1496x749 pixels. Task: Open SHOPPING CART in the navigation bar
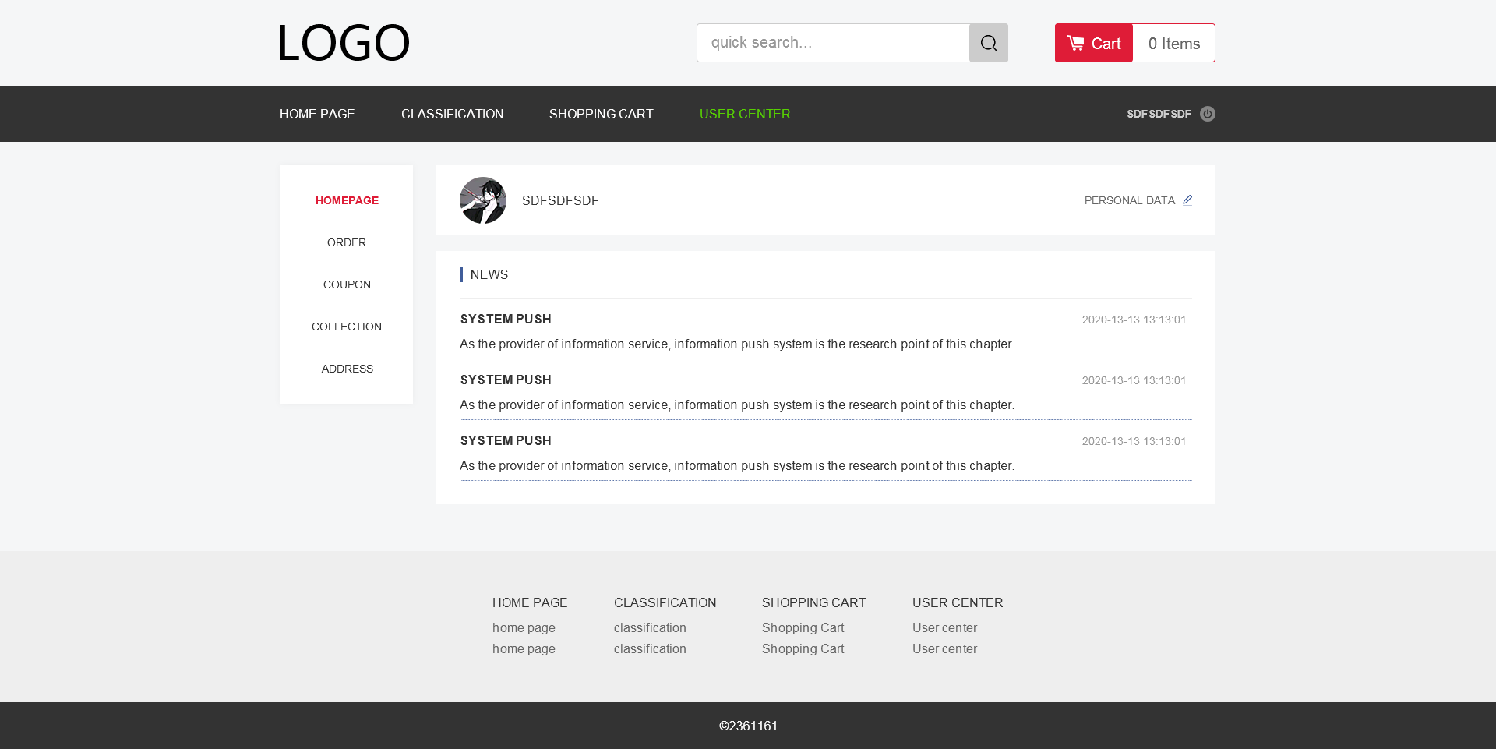(x=601, y=114)
